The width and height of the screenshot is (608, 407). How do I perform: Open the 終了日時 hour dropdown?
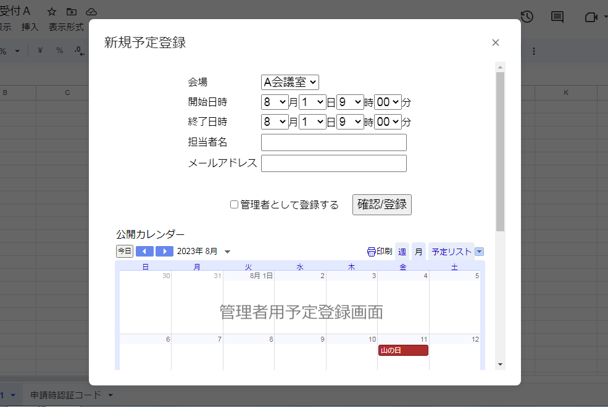click(x=350, y=122)
